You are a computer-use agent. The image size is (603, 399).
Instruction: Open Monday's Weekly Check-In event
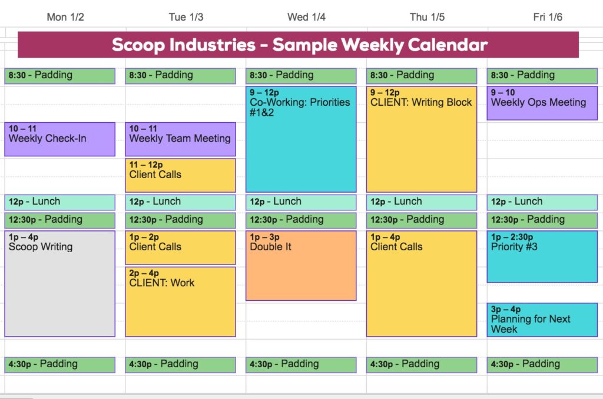(x=59, y=139)
